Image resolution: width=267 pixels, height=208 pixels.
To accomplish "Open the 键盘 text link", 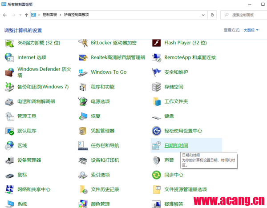I will tap(169, 116).
